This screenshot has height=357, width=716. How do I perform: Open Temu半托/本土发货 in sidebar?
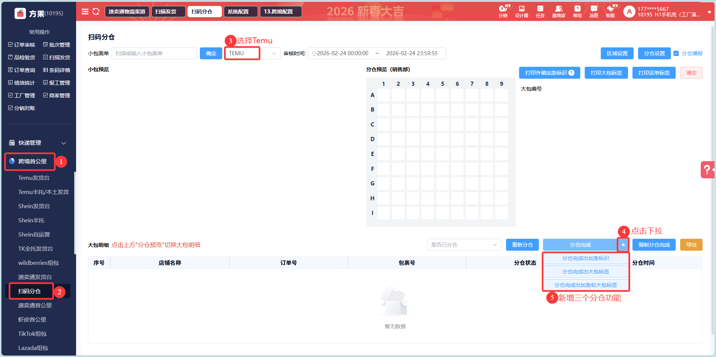pyautogui.click(x=44, y=192)
